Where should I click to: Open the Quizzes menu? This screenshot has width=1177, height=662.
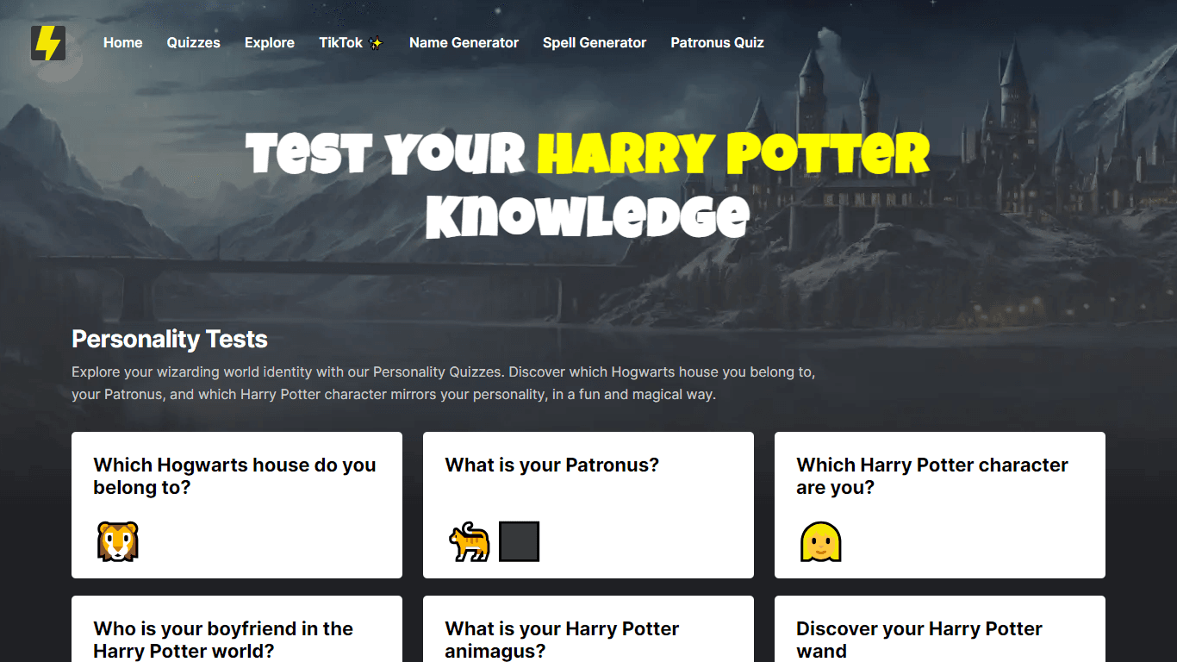point(194,43)
